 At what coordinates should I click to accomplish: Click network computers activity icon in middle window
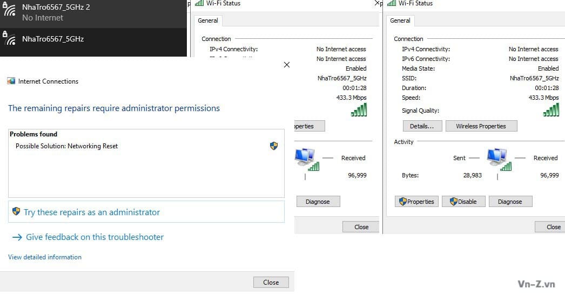(x=306, y=159)
